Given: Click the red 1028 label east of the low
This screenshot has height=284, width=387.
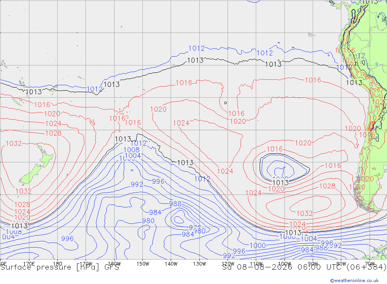Looking at the screenshot, I should click(327, 186).
